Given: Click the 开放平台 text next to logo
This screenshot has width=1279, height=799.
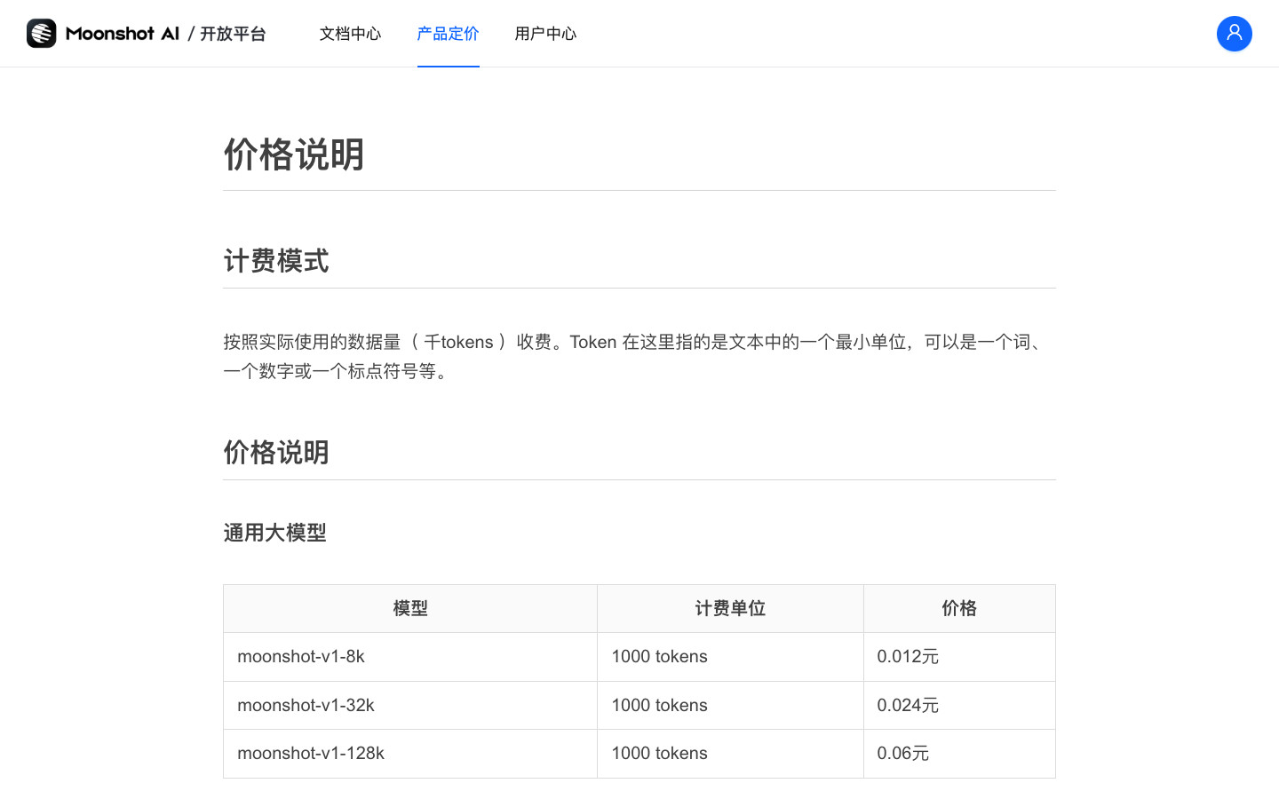Looking at the screenshot, I should tap(233, 33).
